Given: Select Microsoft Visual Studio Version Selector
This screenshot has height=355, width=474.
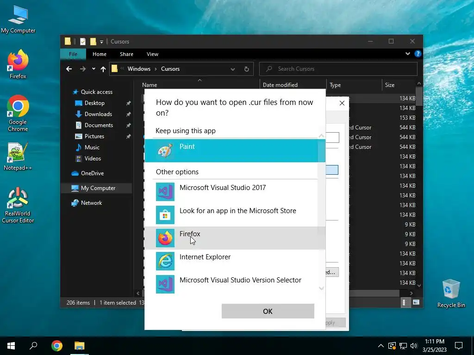Looking at the screenshot, I should click(235, 284).
